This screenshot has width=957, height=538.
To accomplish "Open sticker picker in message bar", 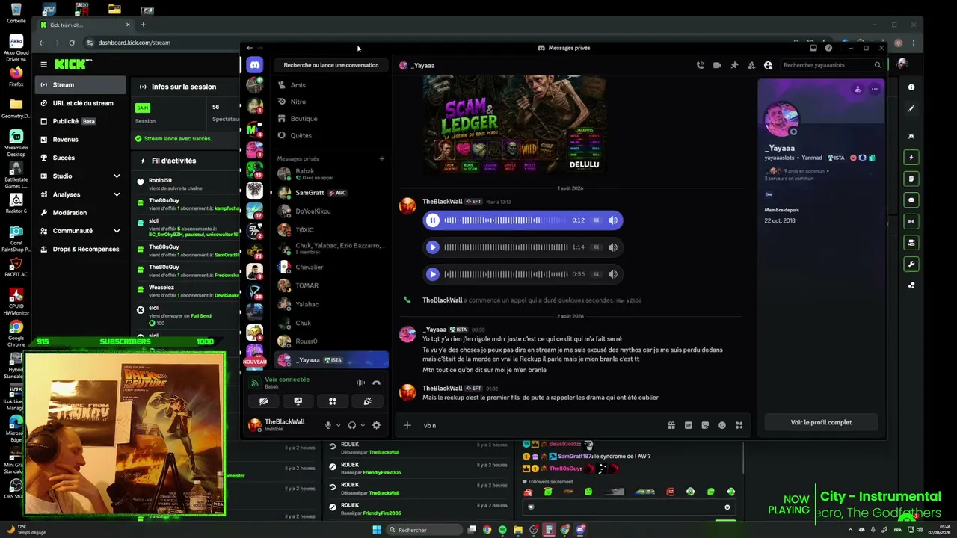I will pyautogui.click(x=705, y=425).
